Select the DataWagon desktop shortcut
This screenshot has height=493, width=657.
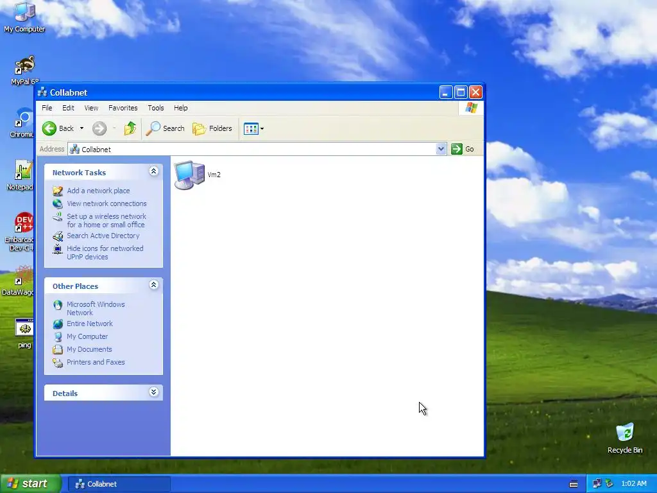pyautogui.click(x=19, y=281)
